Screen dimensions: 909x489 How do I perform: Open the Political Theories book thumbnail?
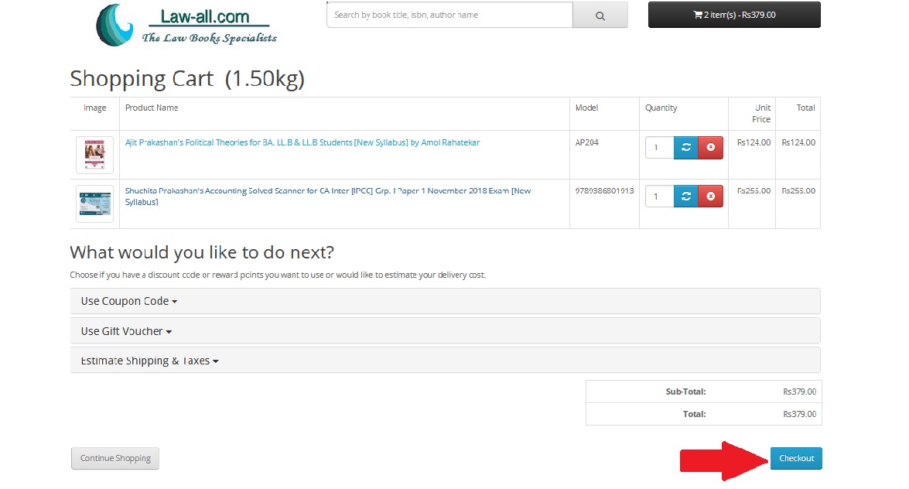coord(94,155)
